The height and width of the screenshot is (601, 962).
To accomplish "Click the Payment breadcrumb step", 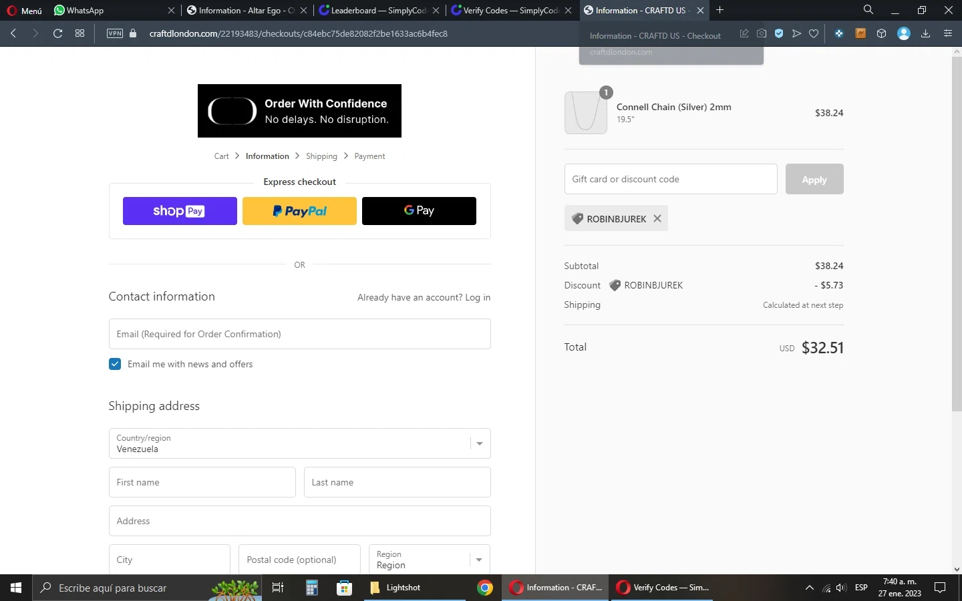I will (369, 156).
